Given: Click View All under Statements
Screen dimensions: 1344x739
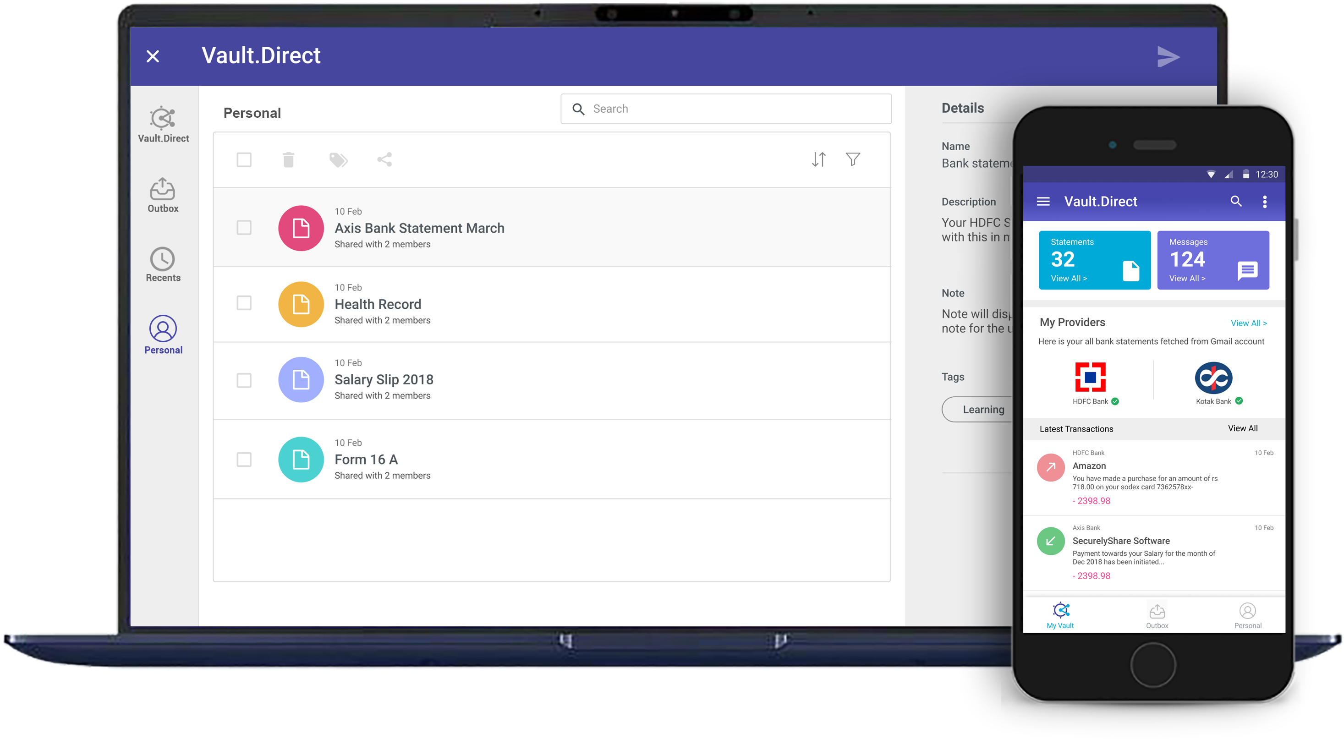Looking at the screenshot, I should click(1069, 279).
